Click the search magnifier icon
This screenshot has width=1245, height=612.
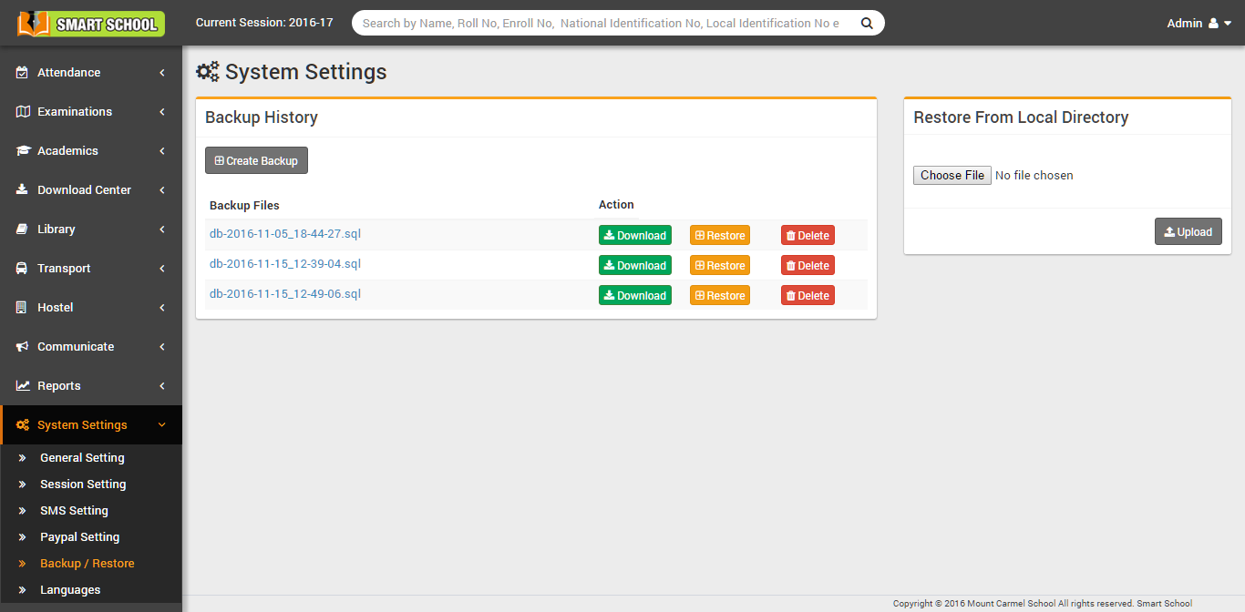(x=866, y=22)
